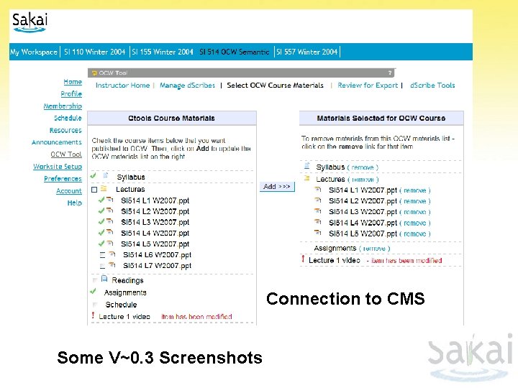Click the help question mark icon on OCW Tool bar
Screen dimensions: 518x388
pyautogui.click(x=390, y=73)
